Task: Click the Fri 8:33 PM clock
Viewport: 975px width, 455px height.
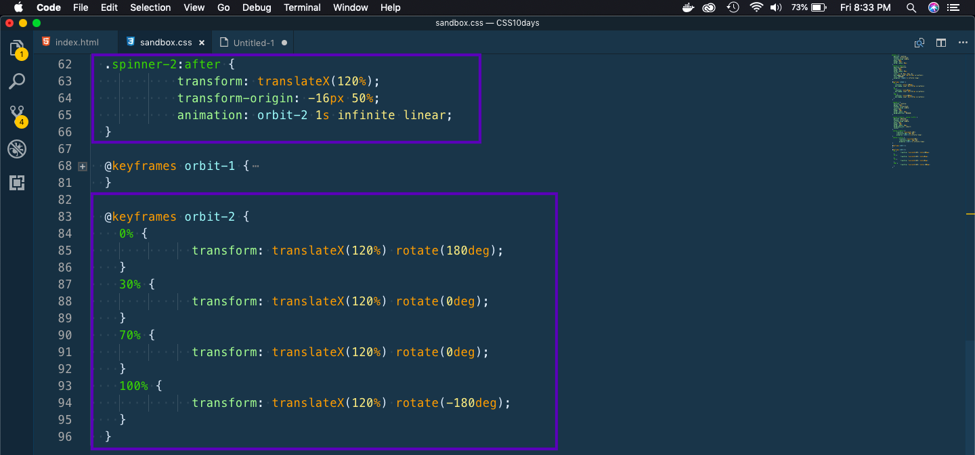Action: point(865,7)
